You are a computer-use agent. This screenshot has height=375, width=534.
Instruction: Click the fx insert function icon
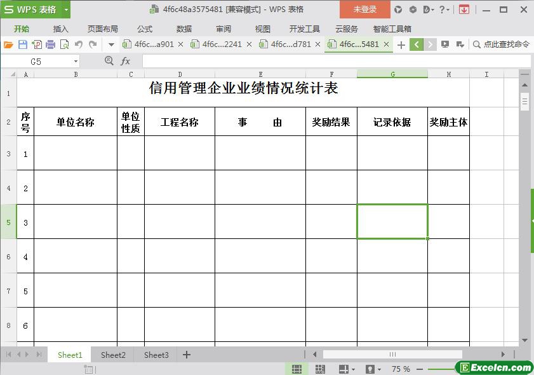pyautogui.click(x=126, y=61)
